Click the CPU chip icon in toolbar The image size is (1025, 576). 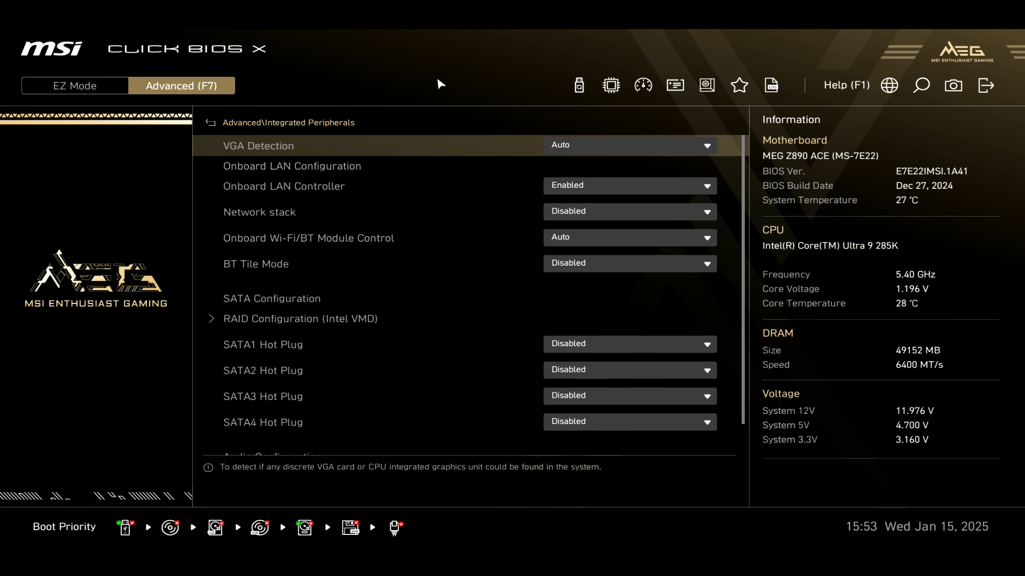pos(611,85)
